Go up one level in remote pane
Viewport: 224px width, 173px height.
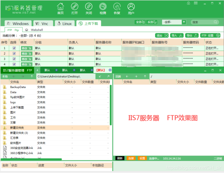(x=145, y=76)
